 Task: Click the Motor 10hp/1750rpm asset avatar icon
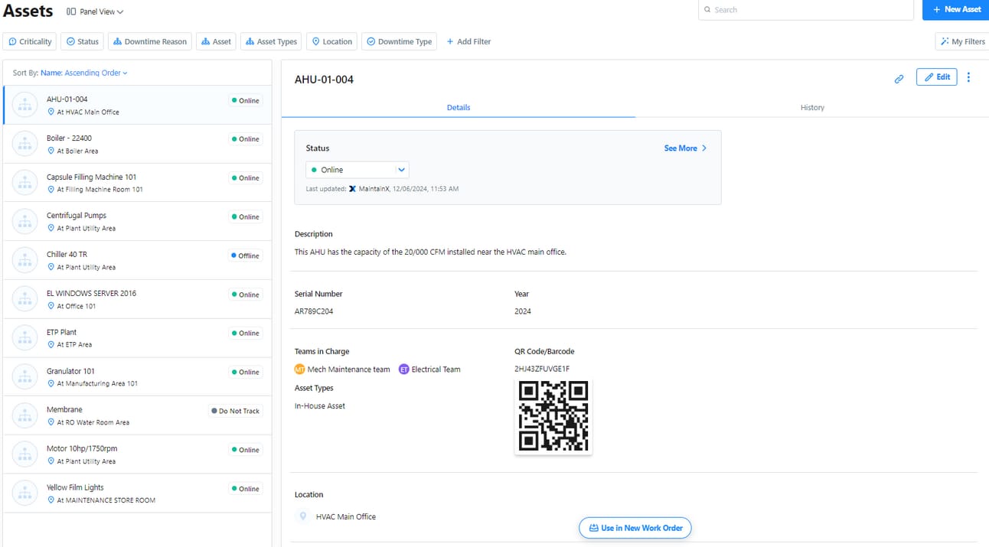tap(24, 454)
